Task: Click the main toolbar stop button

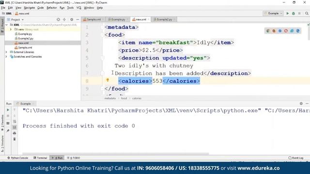Action: click(x=299, y=14)
